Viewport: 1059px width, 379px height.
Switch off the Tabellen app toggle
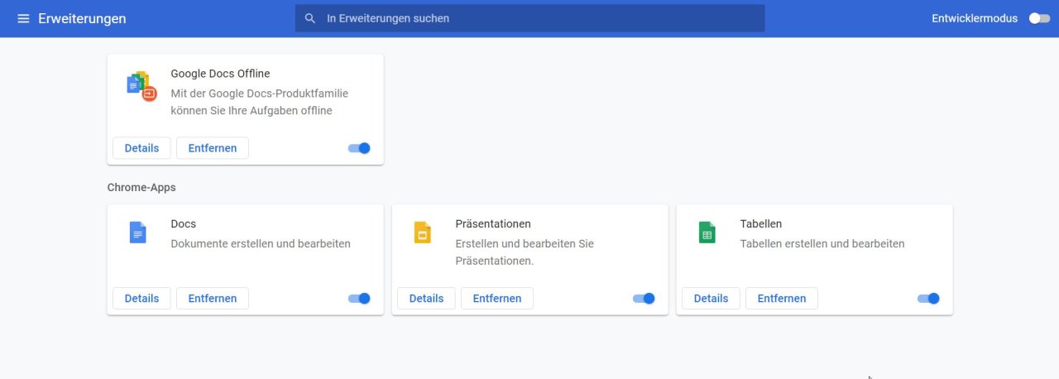928,299
